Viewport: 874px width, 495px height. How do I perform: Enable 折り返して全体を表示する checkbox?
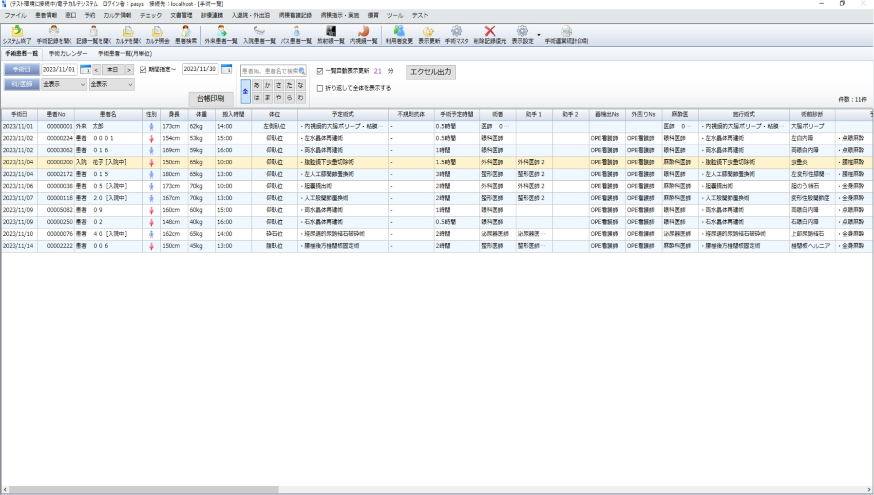(320, 88)
